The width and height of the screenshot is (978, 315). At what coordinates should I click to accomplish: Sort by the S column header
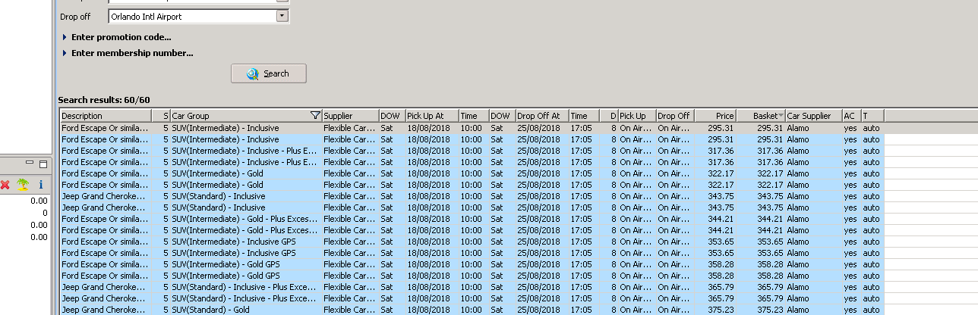pyautogui.click(x=160, y=116)
